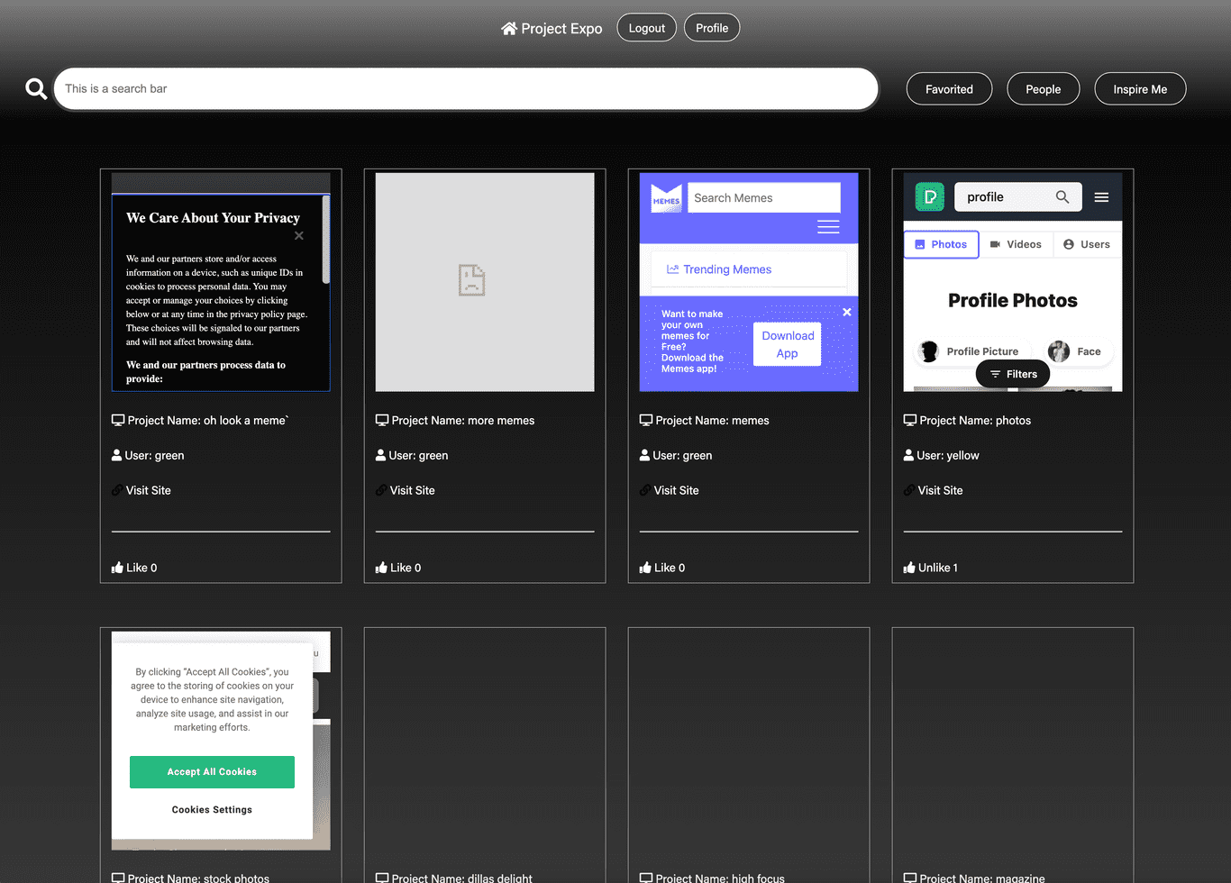
Task: Click monitor icon next to Project Name: memes
Action: pyautogui.click(x=646, y=420)
